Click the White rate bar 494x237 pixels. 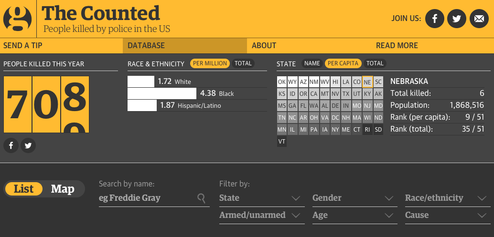pos(141,82)
